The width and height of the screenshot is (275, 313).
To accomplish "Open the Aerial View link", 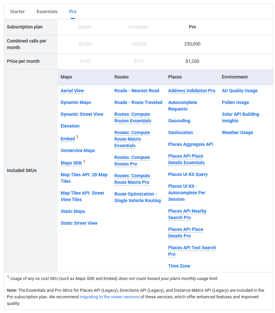I will tap(72, 91).
